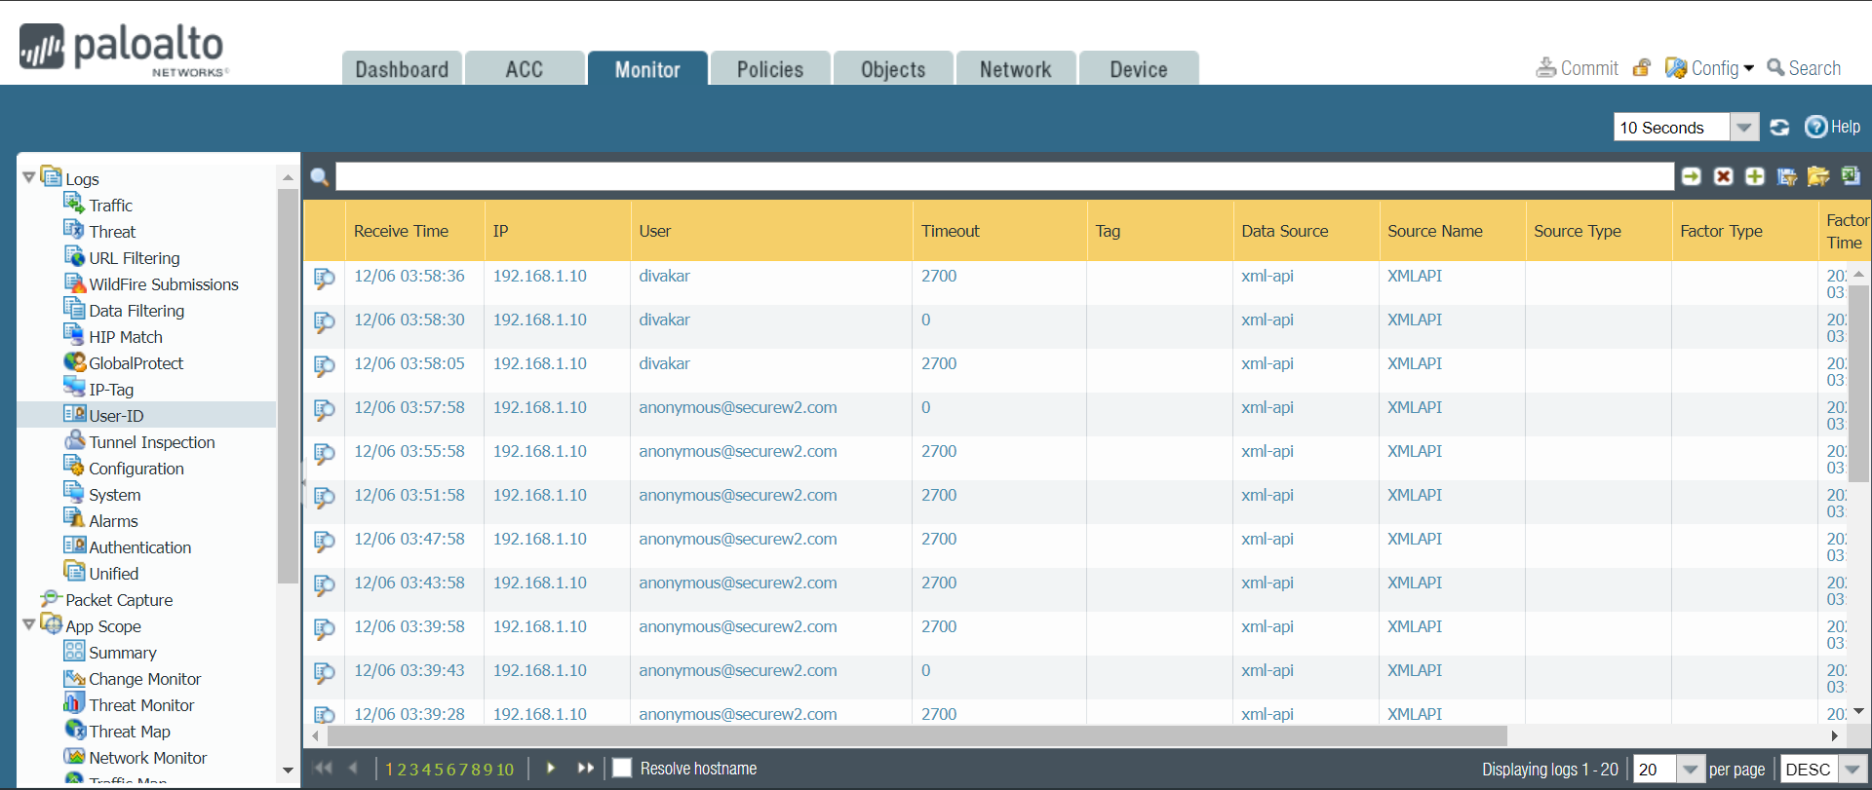The image size is (1872, 790).
Task: Click the Save Filter icon
Action: 1787,176
